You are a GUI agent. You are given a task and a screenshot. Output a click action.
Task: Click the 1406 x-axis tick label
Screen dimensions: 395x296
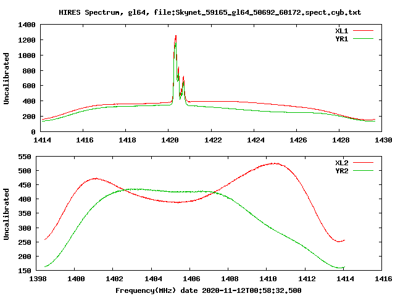[191, 279]
